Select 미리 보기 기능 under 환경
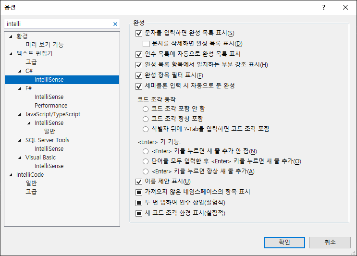Viewport: 357px width, 256px height. pos(45,45)
